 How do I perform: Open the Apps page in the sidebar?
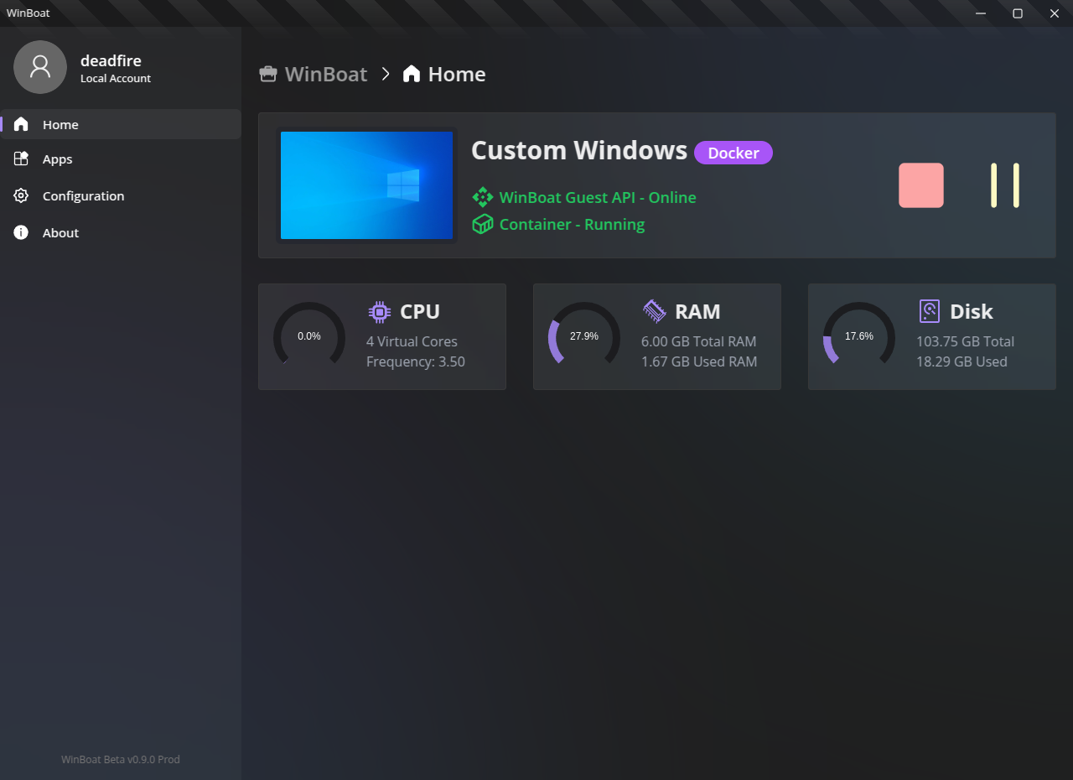point(121,159)
